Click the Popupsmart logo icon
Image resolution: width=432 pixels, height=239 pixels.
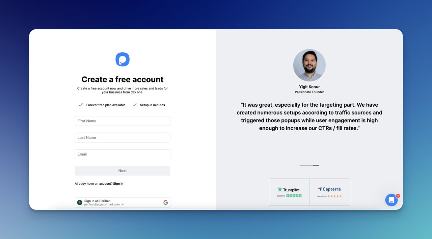click(122, 59)
